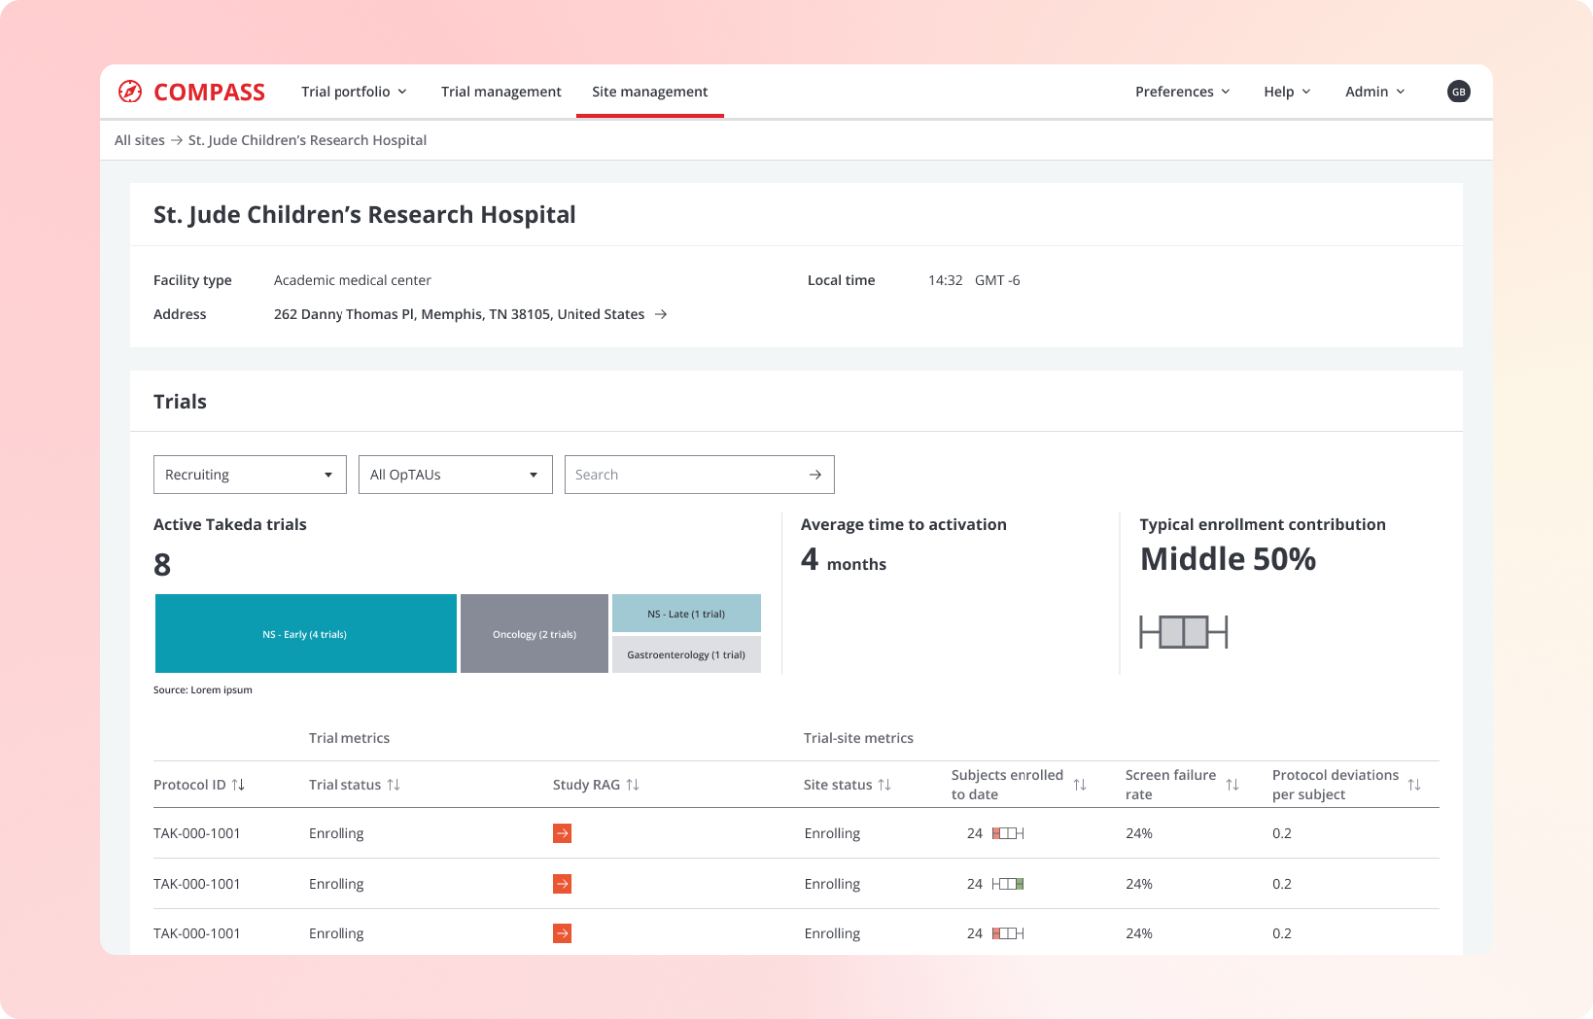The width and height of the screenshot is (1593, 1019).
Task: Toggle sorting on Screen failure rate column
Action: pyautogui.click(x=1233, y=784)
